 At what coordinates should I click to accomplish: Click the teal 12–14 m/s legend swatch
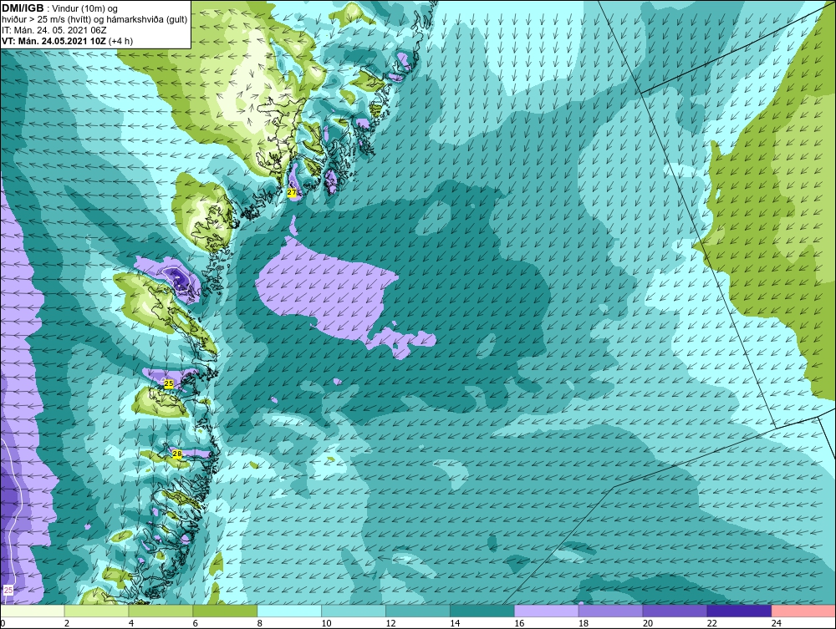click(417, 611)
